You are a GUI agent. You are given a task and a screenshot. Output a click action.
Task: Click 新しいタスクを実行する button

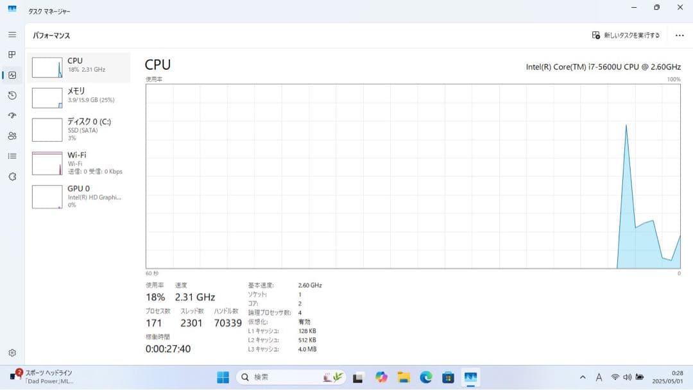point(624,35)
